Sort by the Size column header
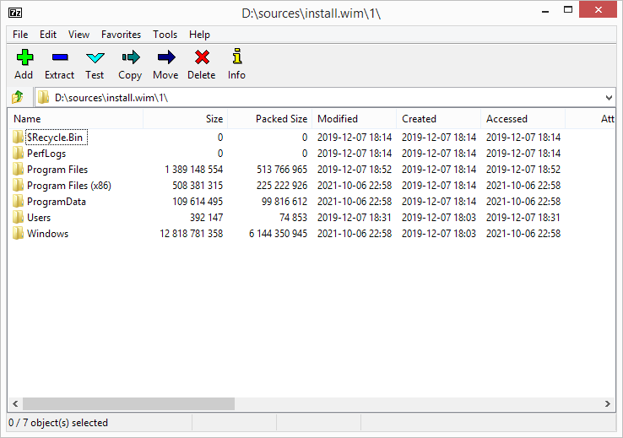Viewport: 623px width, 438px height. click(x=185, y=119)
